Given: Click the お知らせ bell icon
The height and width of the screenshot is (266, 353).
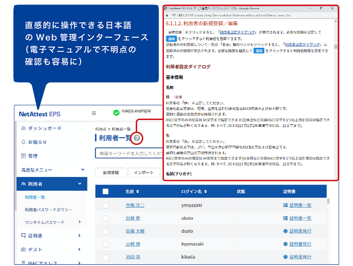Looking at the screenshot, I should pyautogui.click(x=24, y=142).
